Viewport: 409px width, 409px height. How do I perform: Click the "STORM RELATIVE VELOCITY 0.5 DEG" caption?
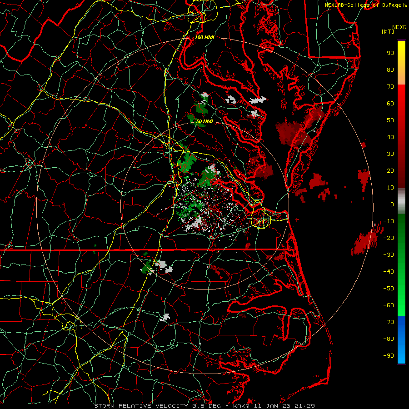[157, 406]
